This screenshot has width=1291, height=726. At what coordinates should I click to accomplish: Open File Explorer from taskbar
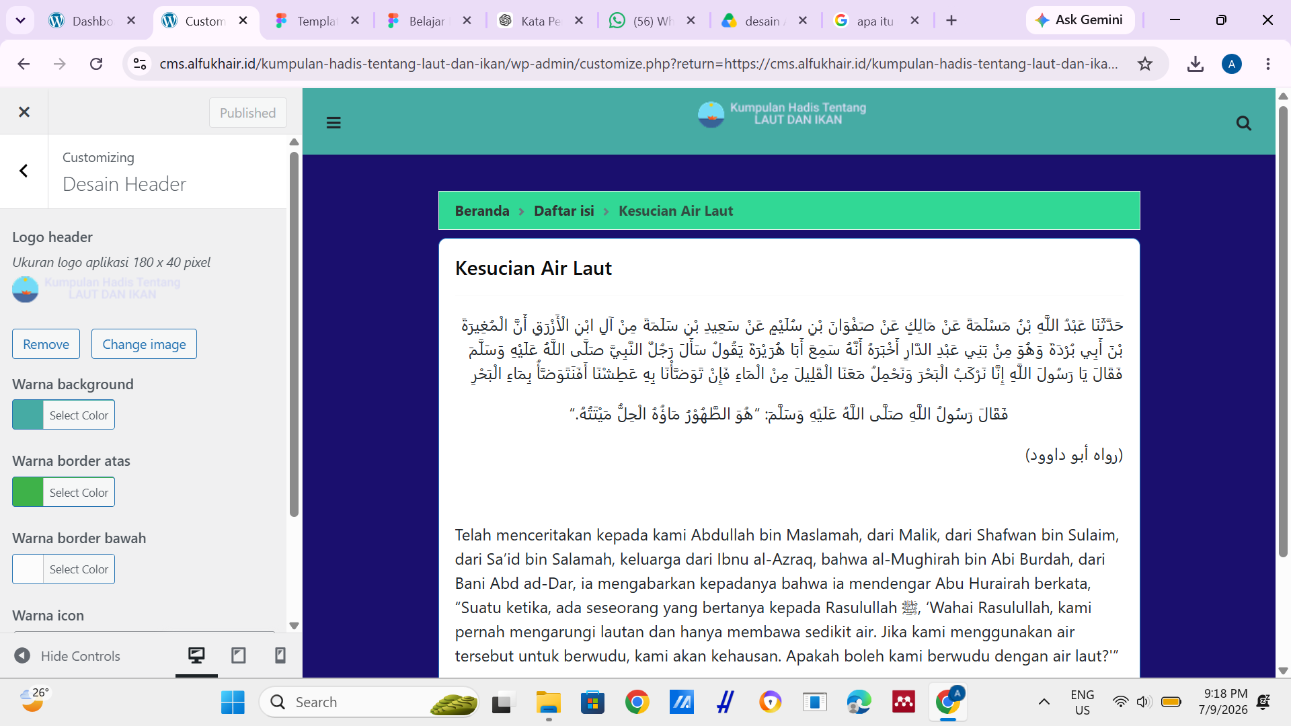(x=548, y=702)
